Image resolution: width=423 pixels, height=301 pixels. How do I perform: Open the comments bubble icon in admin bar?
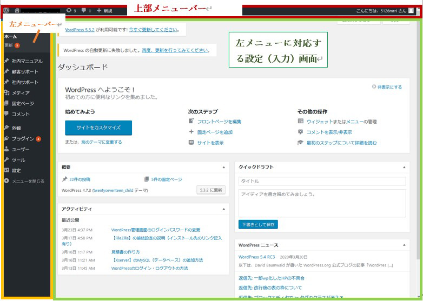click(85, 10)
